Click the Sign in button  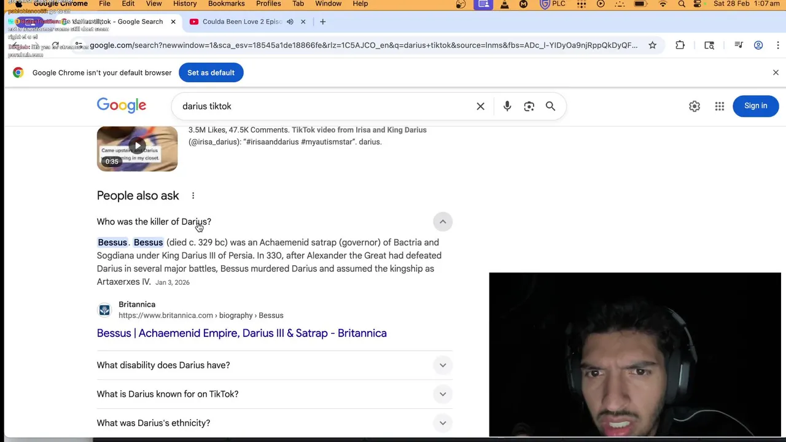tap(755, 106)
